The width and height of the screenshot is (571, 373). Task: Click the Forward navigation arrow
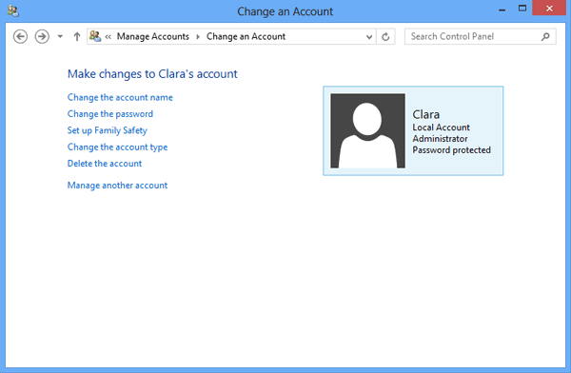coord(42,37)
